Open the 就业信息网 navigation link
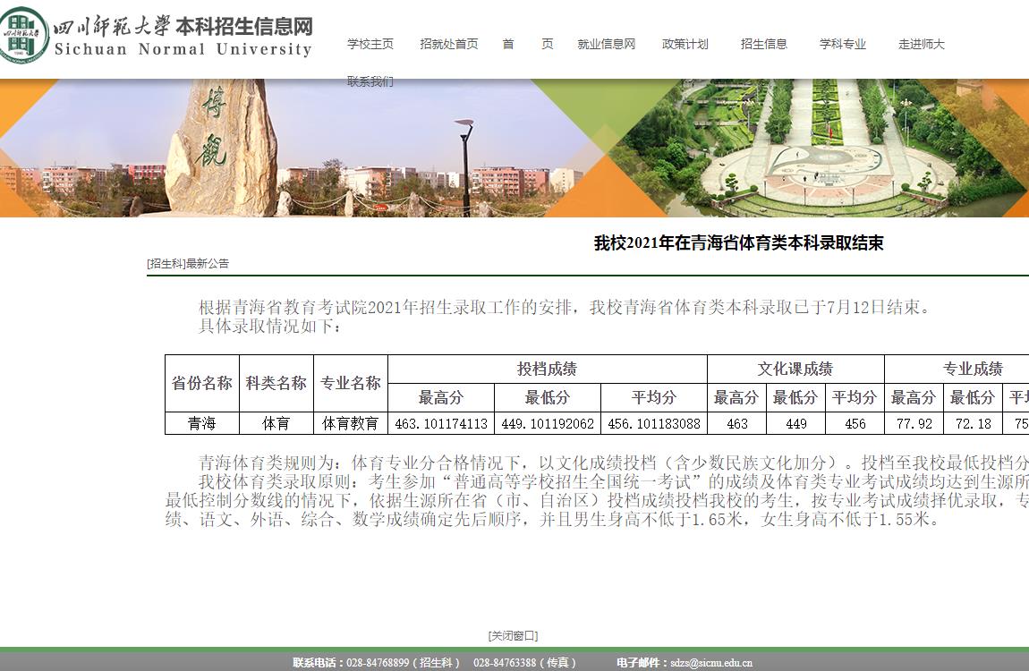Image resolution: width=1029 pixels, height=671 pixels. [606, 44]
